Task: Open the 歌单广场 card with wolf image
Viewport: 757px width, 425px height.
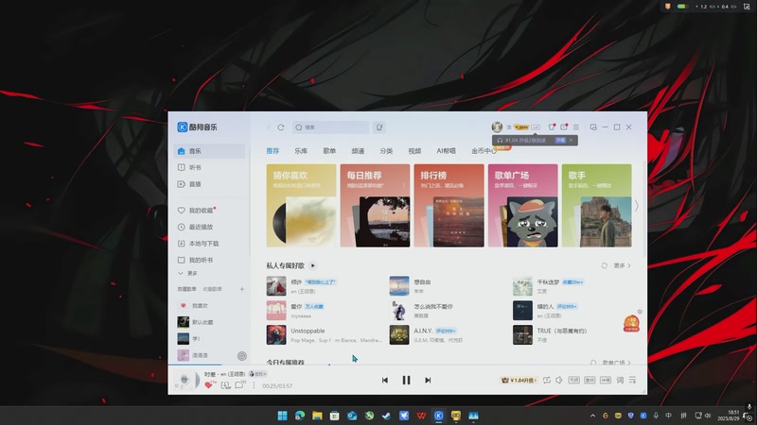Action: [523, 206]
